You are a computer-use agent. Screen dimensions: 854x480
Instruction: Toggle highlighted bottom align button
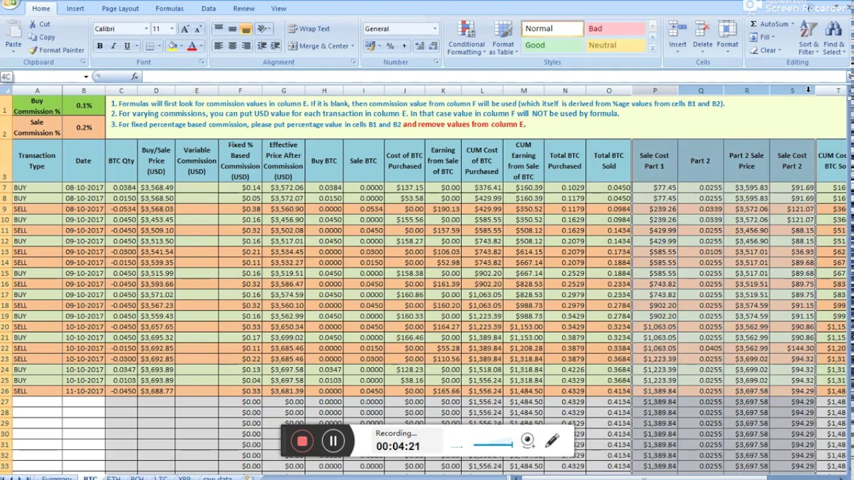pyautogui.click(x=246, y=29)
